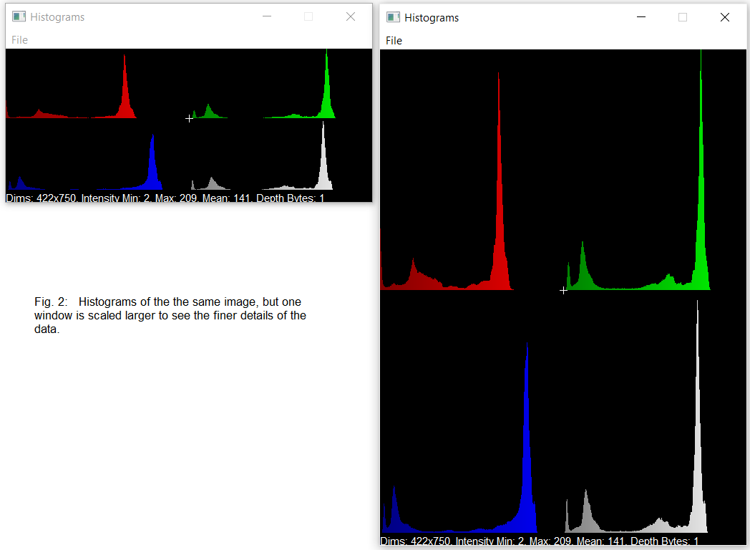Click app icon of small Histograms window
Viewport: 750px width, 550px height.
tap(19, 16)
